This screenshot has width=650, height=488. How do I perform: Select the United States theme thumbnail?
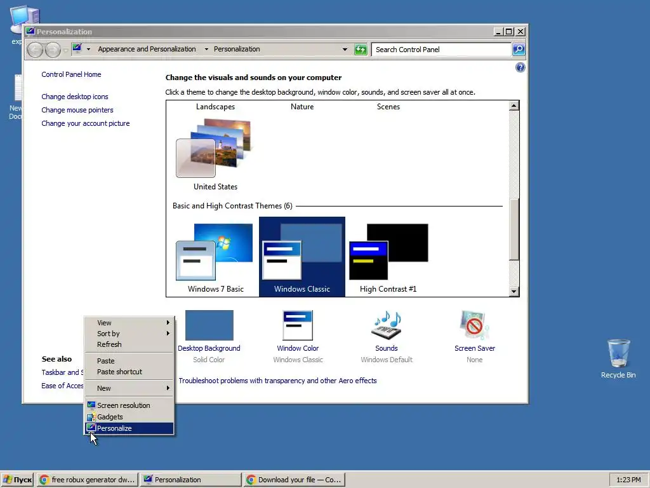[x=214, y=148]
